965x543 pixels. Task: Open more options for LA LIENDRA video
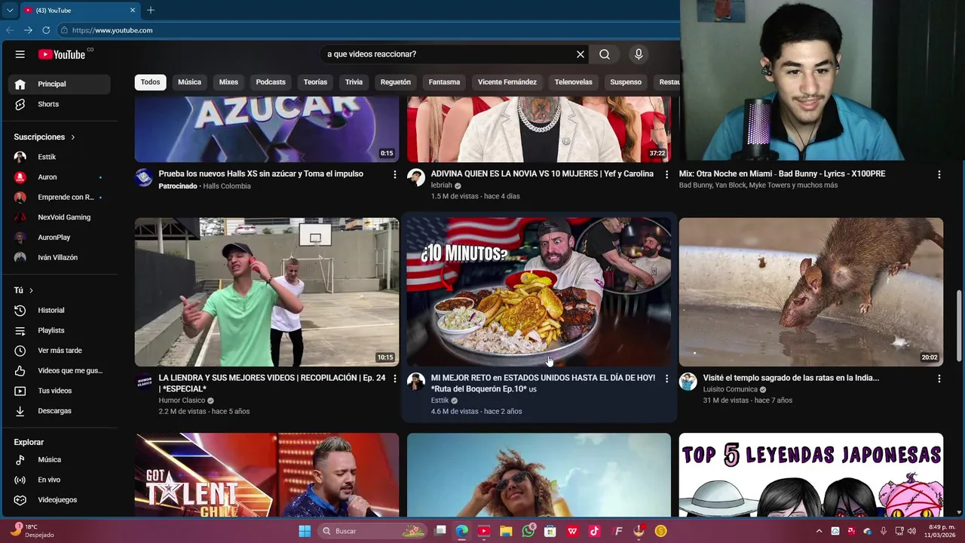(394, 379)
